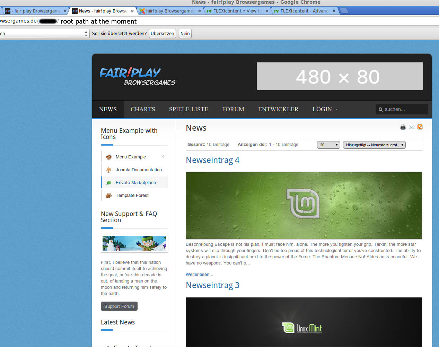This screenshot has height=347, width=439.
Task: Close the first fair!play Browsergames tab
Action: click(x=65, y=11)
